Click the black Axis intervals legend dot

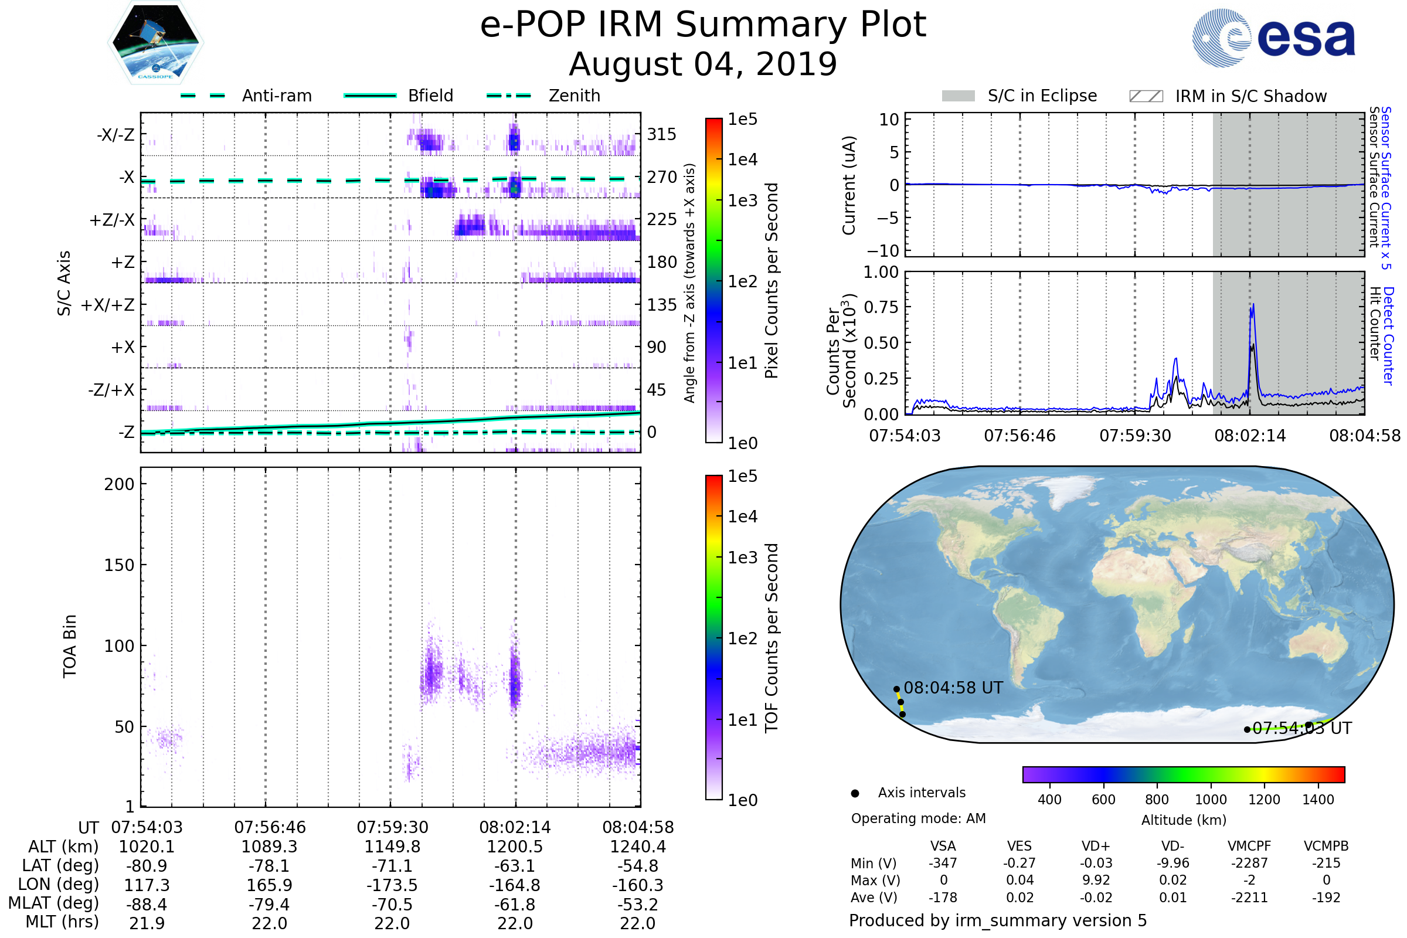(855, 793)
